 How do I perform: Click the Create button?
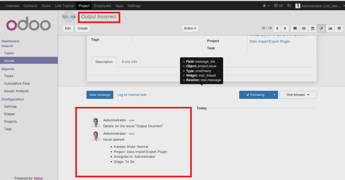tap(83, 28)
